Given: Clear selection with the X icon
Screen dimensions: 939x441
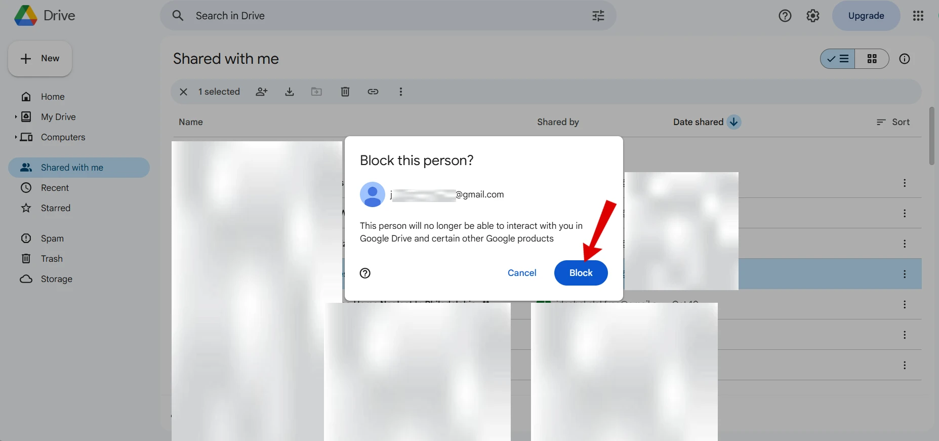Looking at the screenshot, I should pos(184,92).
